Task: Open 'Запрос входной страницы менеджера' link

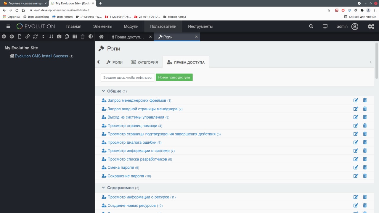Action: tap(142, 109)
